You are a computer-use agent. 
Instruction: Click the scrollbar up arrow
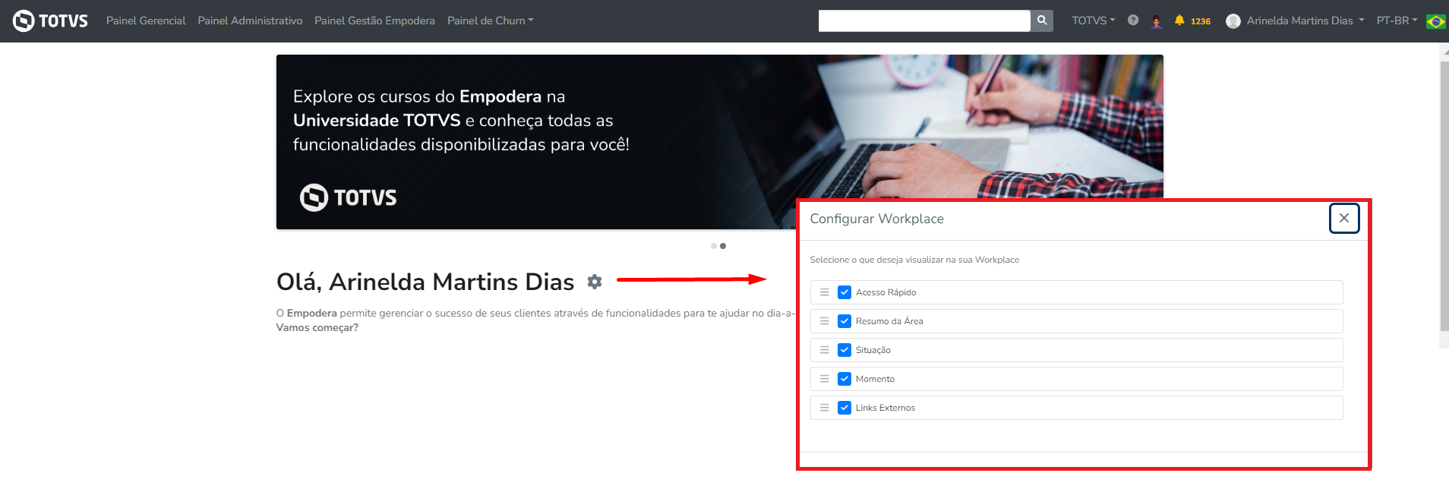1444,51
